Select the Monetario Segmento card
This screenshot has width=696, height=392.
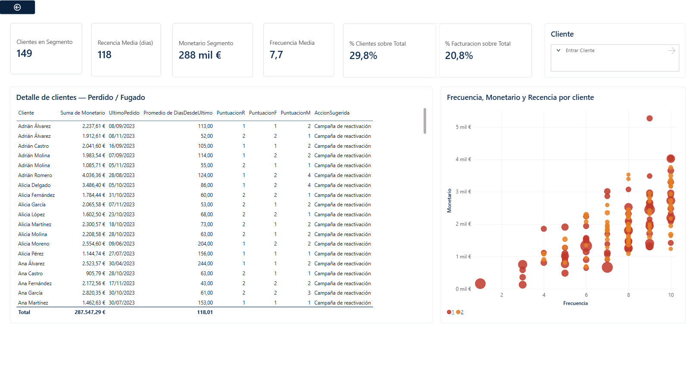click(213, 50)
